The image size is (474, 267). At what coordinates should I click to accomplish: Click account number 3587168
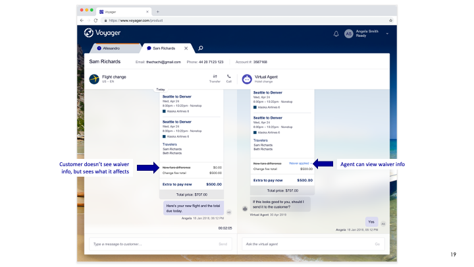click(260, 62)
